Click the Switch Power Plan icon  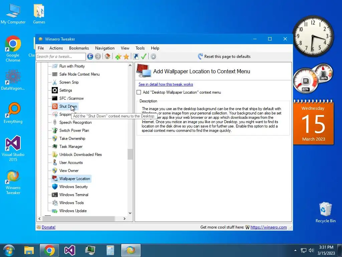[x=55, y=131]
